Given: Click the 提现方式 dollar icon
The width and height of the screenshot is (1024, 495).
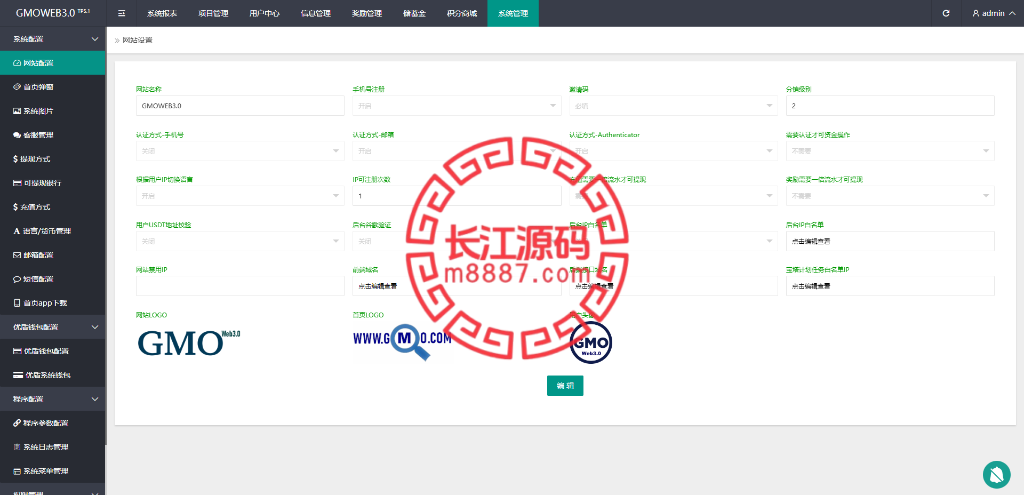Looking at the screenshot, I should click(x=15, y=159).
